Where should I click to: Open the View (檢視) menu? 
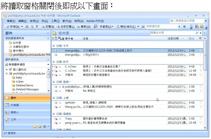pos(34,21)
